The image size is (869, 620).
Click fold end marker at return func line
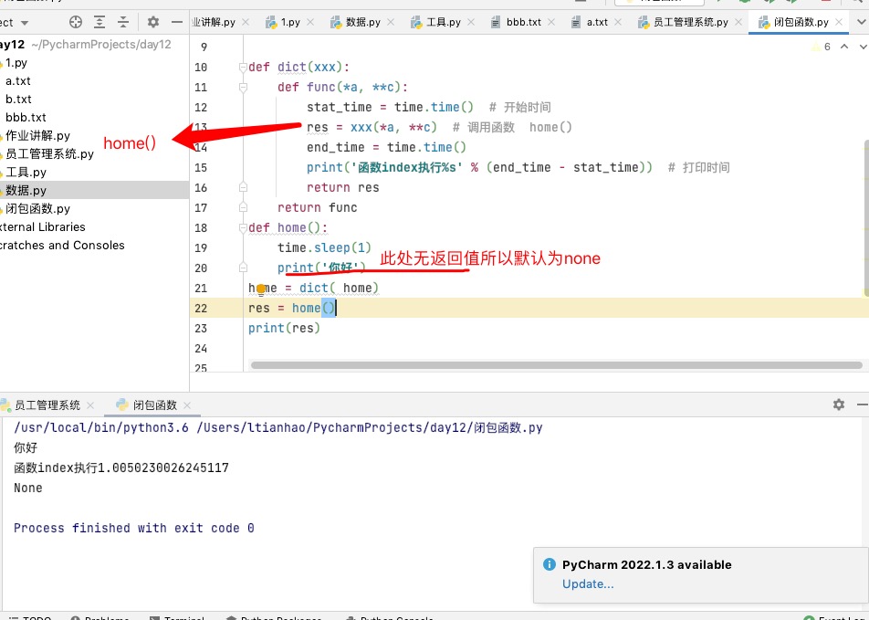coord(243,207)
